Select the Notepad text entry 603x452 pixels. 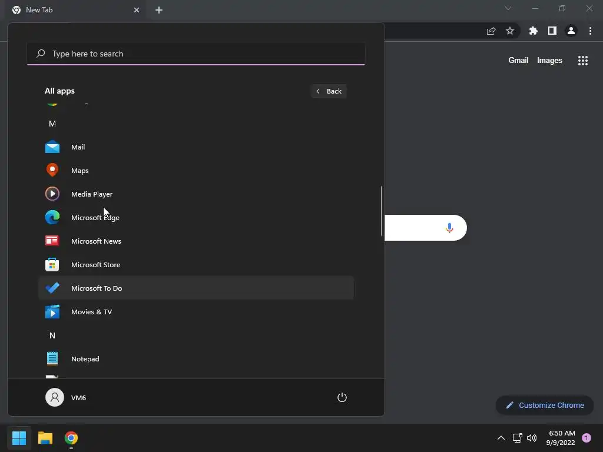point(85,359)
